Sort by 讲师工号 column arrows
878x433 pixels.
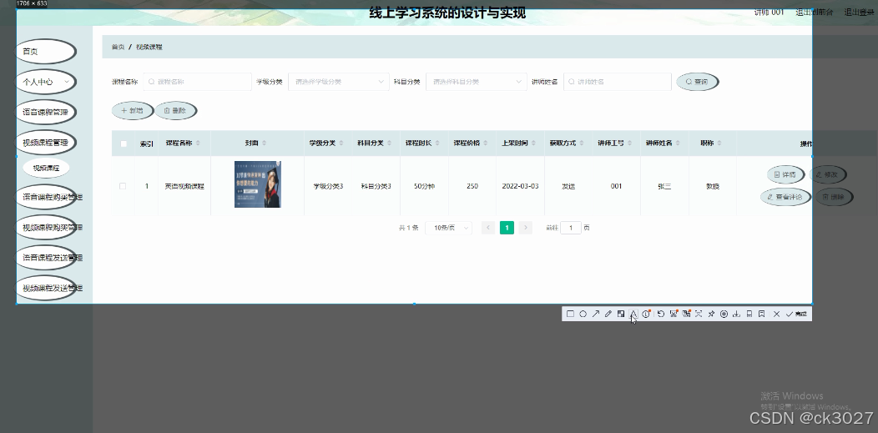click(x=630, y=143)
